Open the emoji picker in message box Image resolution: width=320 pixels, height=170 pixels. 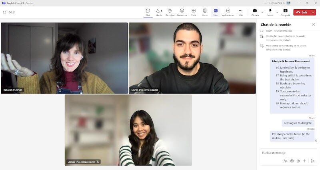click(292, 161)
